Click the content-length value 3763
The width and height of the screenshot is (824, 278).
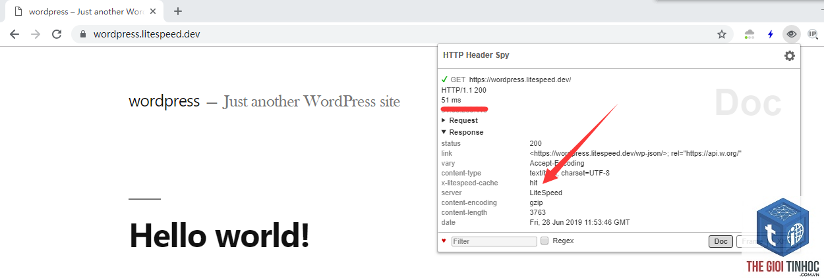[538, 212]
